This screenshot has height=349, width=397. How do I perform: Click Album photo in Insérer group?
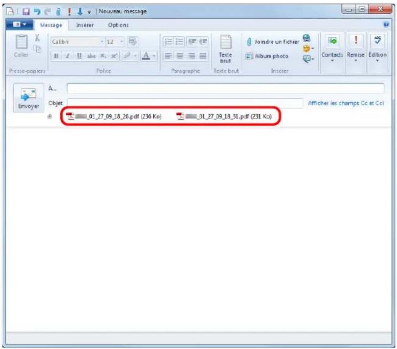pos(267,56)
